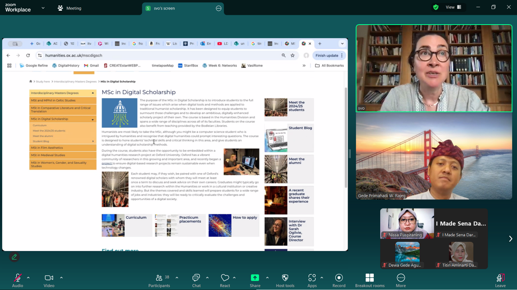Expand apps options arrow
The height and width of the screenshot is (290, 517).
pyautogui.click(x=322, y=278)
